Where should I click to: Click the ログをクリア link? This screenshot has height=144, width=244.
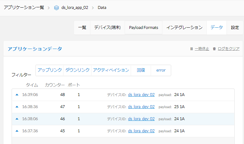click(228, 49)
